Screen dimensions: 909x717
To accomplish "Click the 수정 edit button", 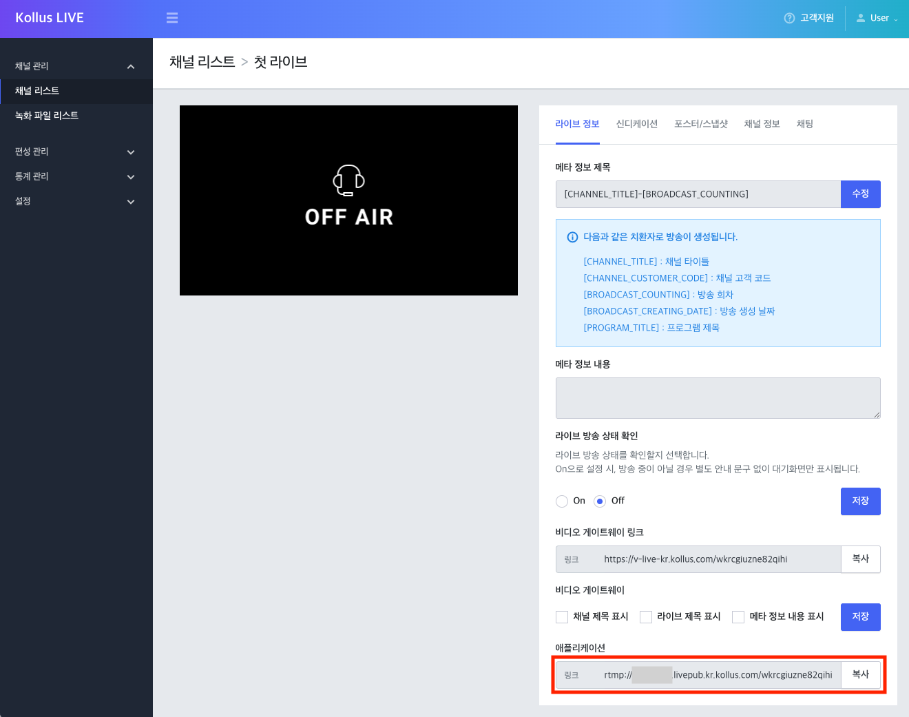I will [x=860, y=194].
